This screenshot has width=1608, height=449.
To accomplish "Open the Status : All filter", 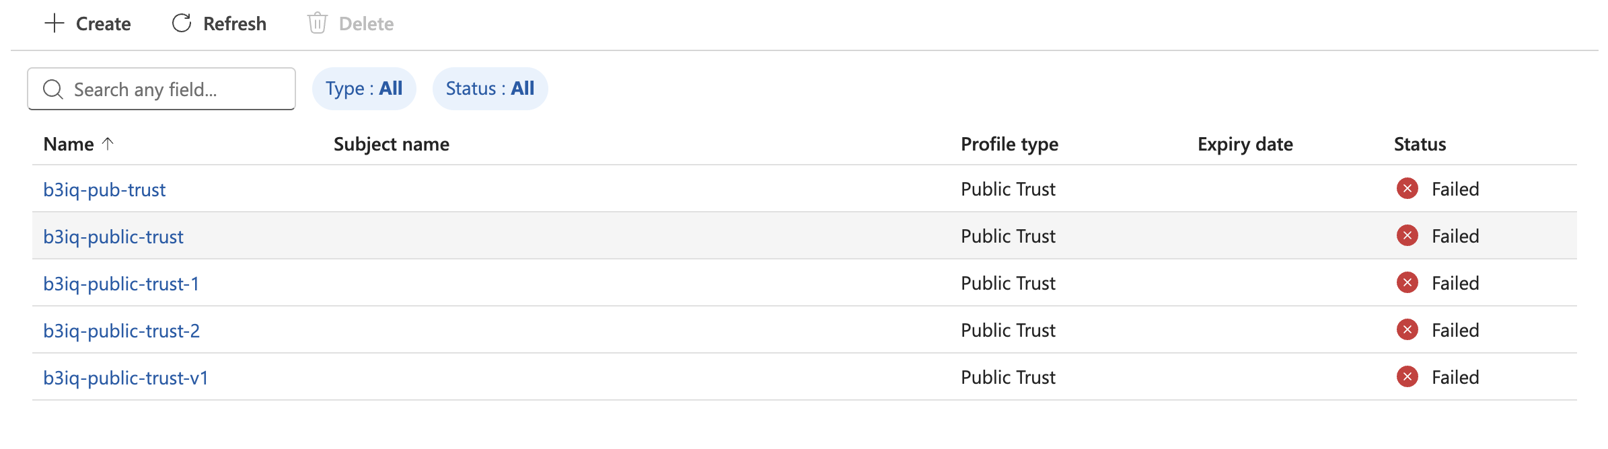I will tap(490, 89).
